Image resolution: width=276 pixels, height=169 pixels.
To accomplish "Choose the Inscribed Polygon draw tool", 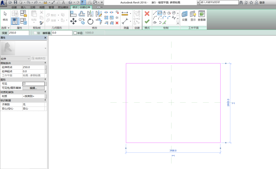I will pyautogui.click(x=164, y=13).
